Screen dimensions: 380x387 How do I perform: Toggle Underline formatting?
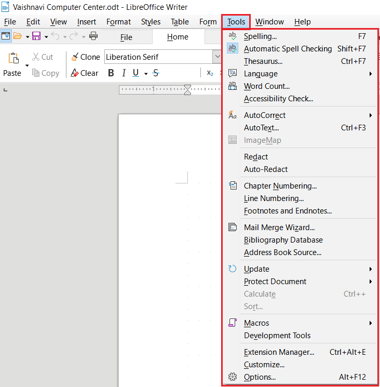click(135, 73)
